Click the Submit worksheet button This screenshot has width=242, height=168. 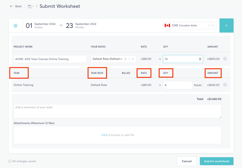pyautogui.click(x=216, y=161)
